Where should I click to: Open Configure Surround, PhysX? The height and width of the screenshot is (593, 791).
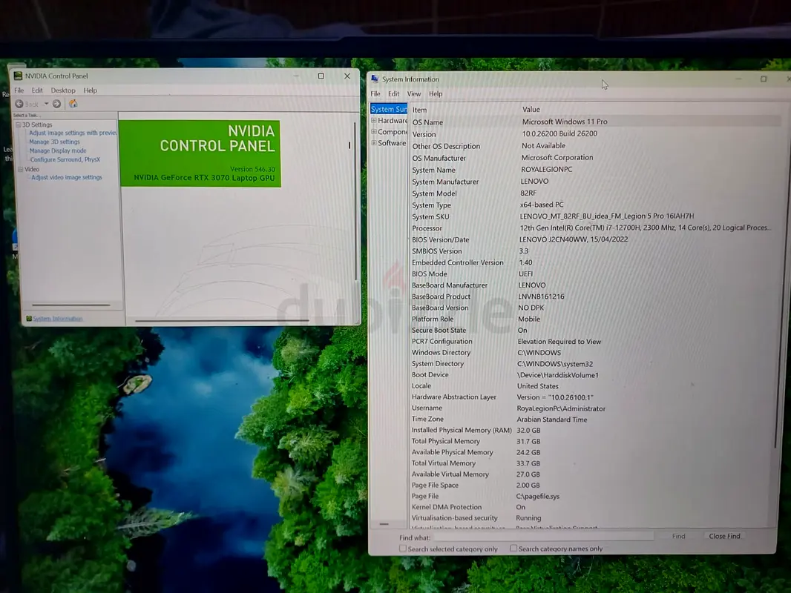pos(65,159)
